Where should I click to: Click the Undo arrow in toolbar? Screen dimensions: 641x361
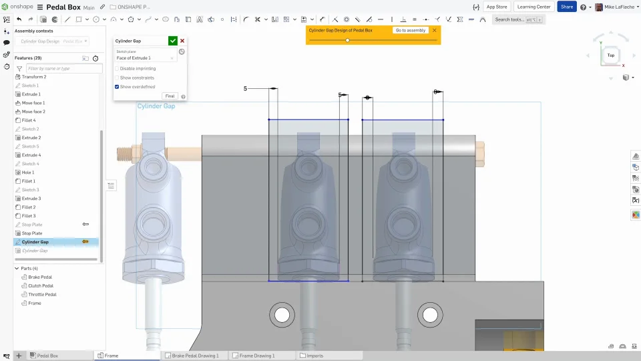click(19, 19)
